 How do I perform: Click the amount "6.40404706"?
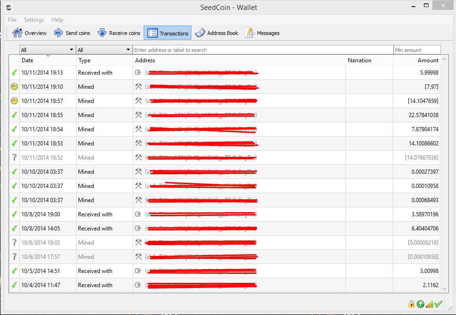[x=425, y=229]
